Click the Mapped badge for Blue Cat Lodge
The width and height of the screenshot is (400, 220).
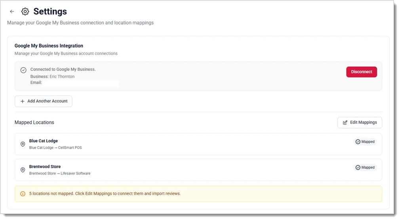(x=365, y=142)
